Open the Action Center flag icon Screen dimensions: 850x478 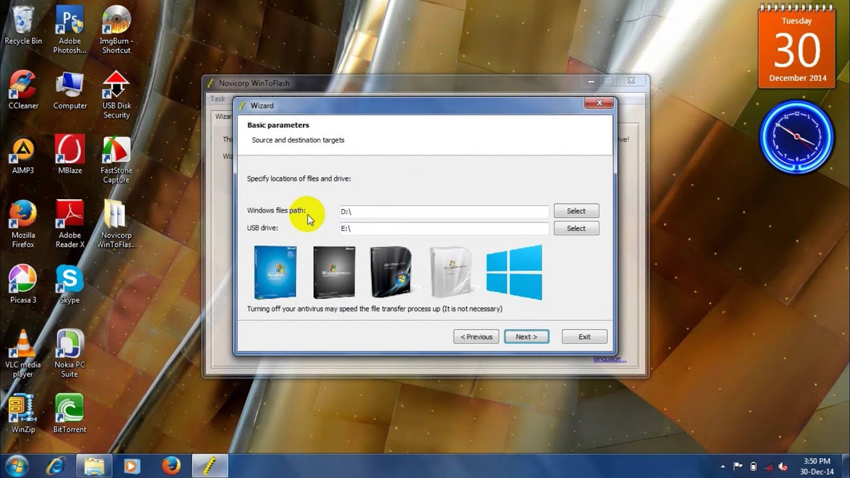point(738,466)
